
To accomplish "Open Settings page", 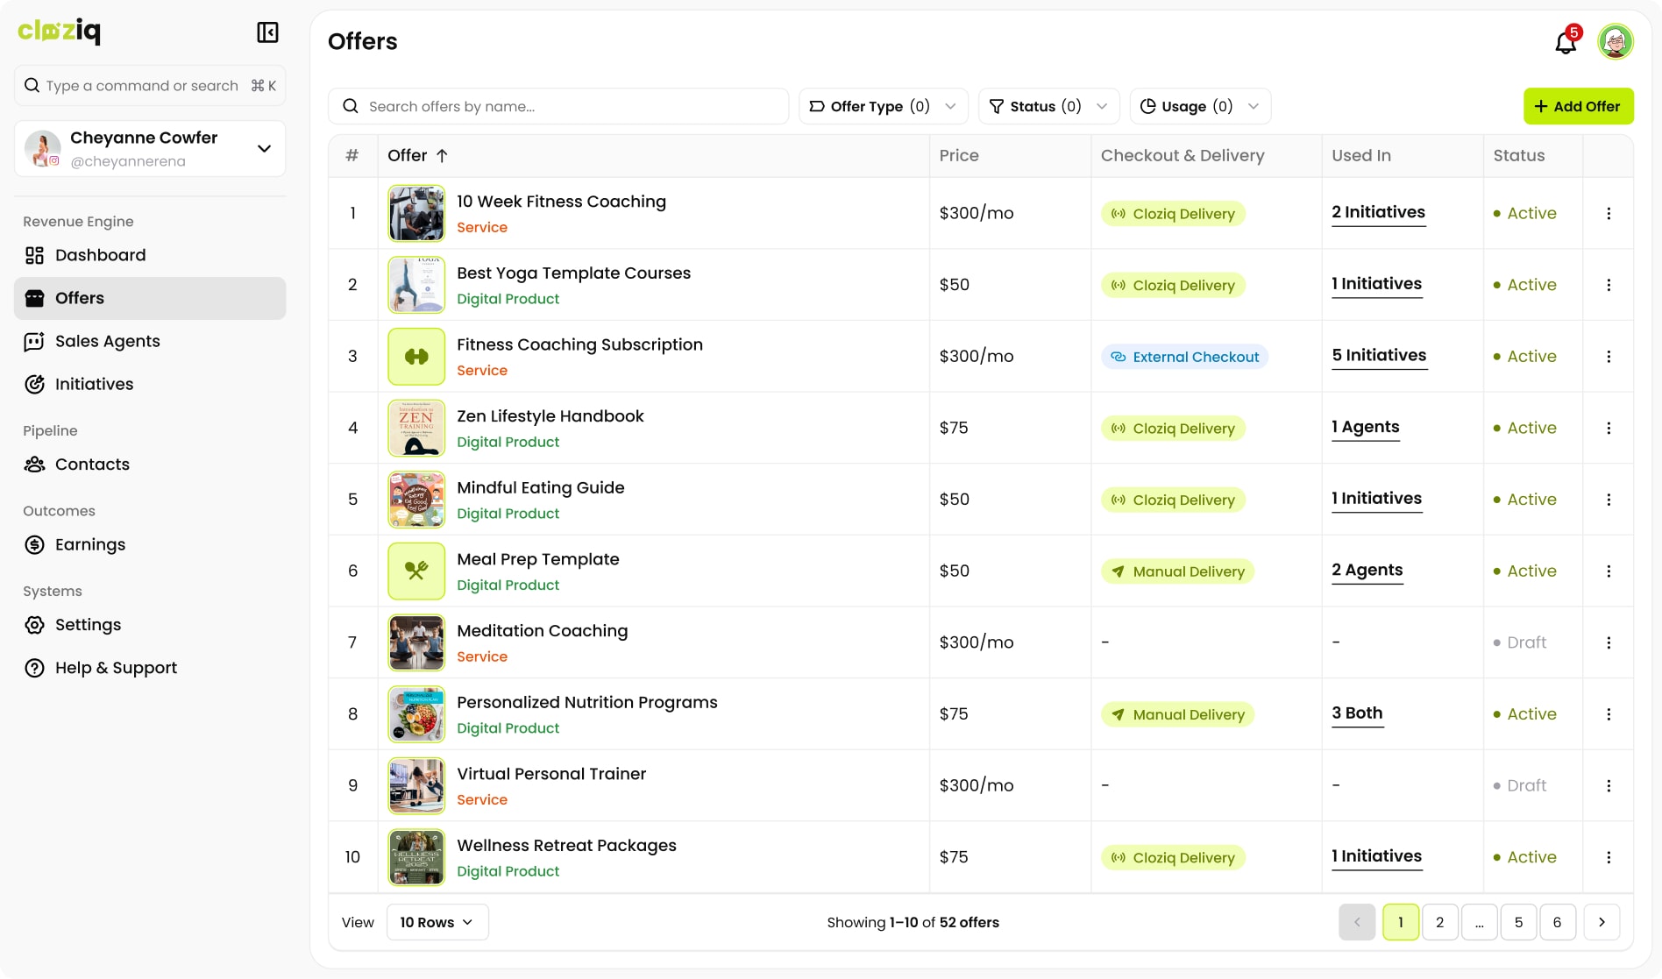I will point(150,625).
